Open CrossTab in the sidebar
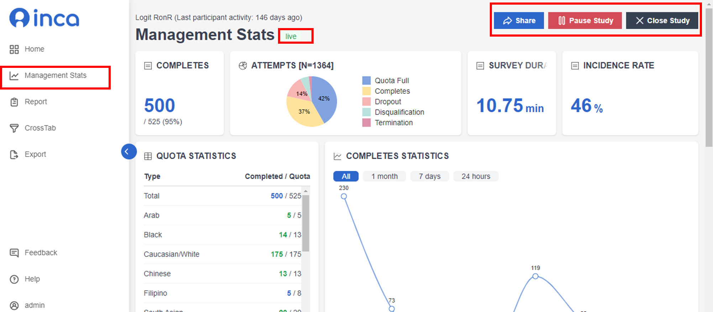Screen dimensions: 713x312 [x=40, y=128]
